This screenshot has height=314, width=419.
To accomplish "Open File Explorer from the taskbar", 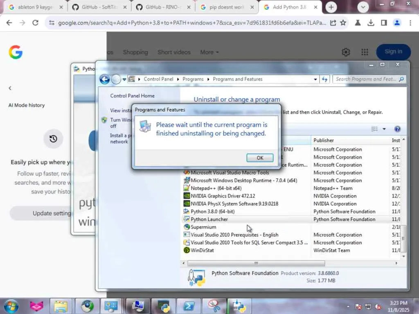I will 61,306.
